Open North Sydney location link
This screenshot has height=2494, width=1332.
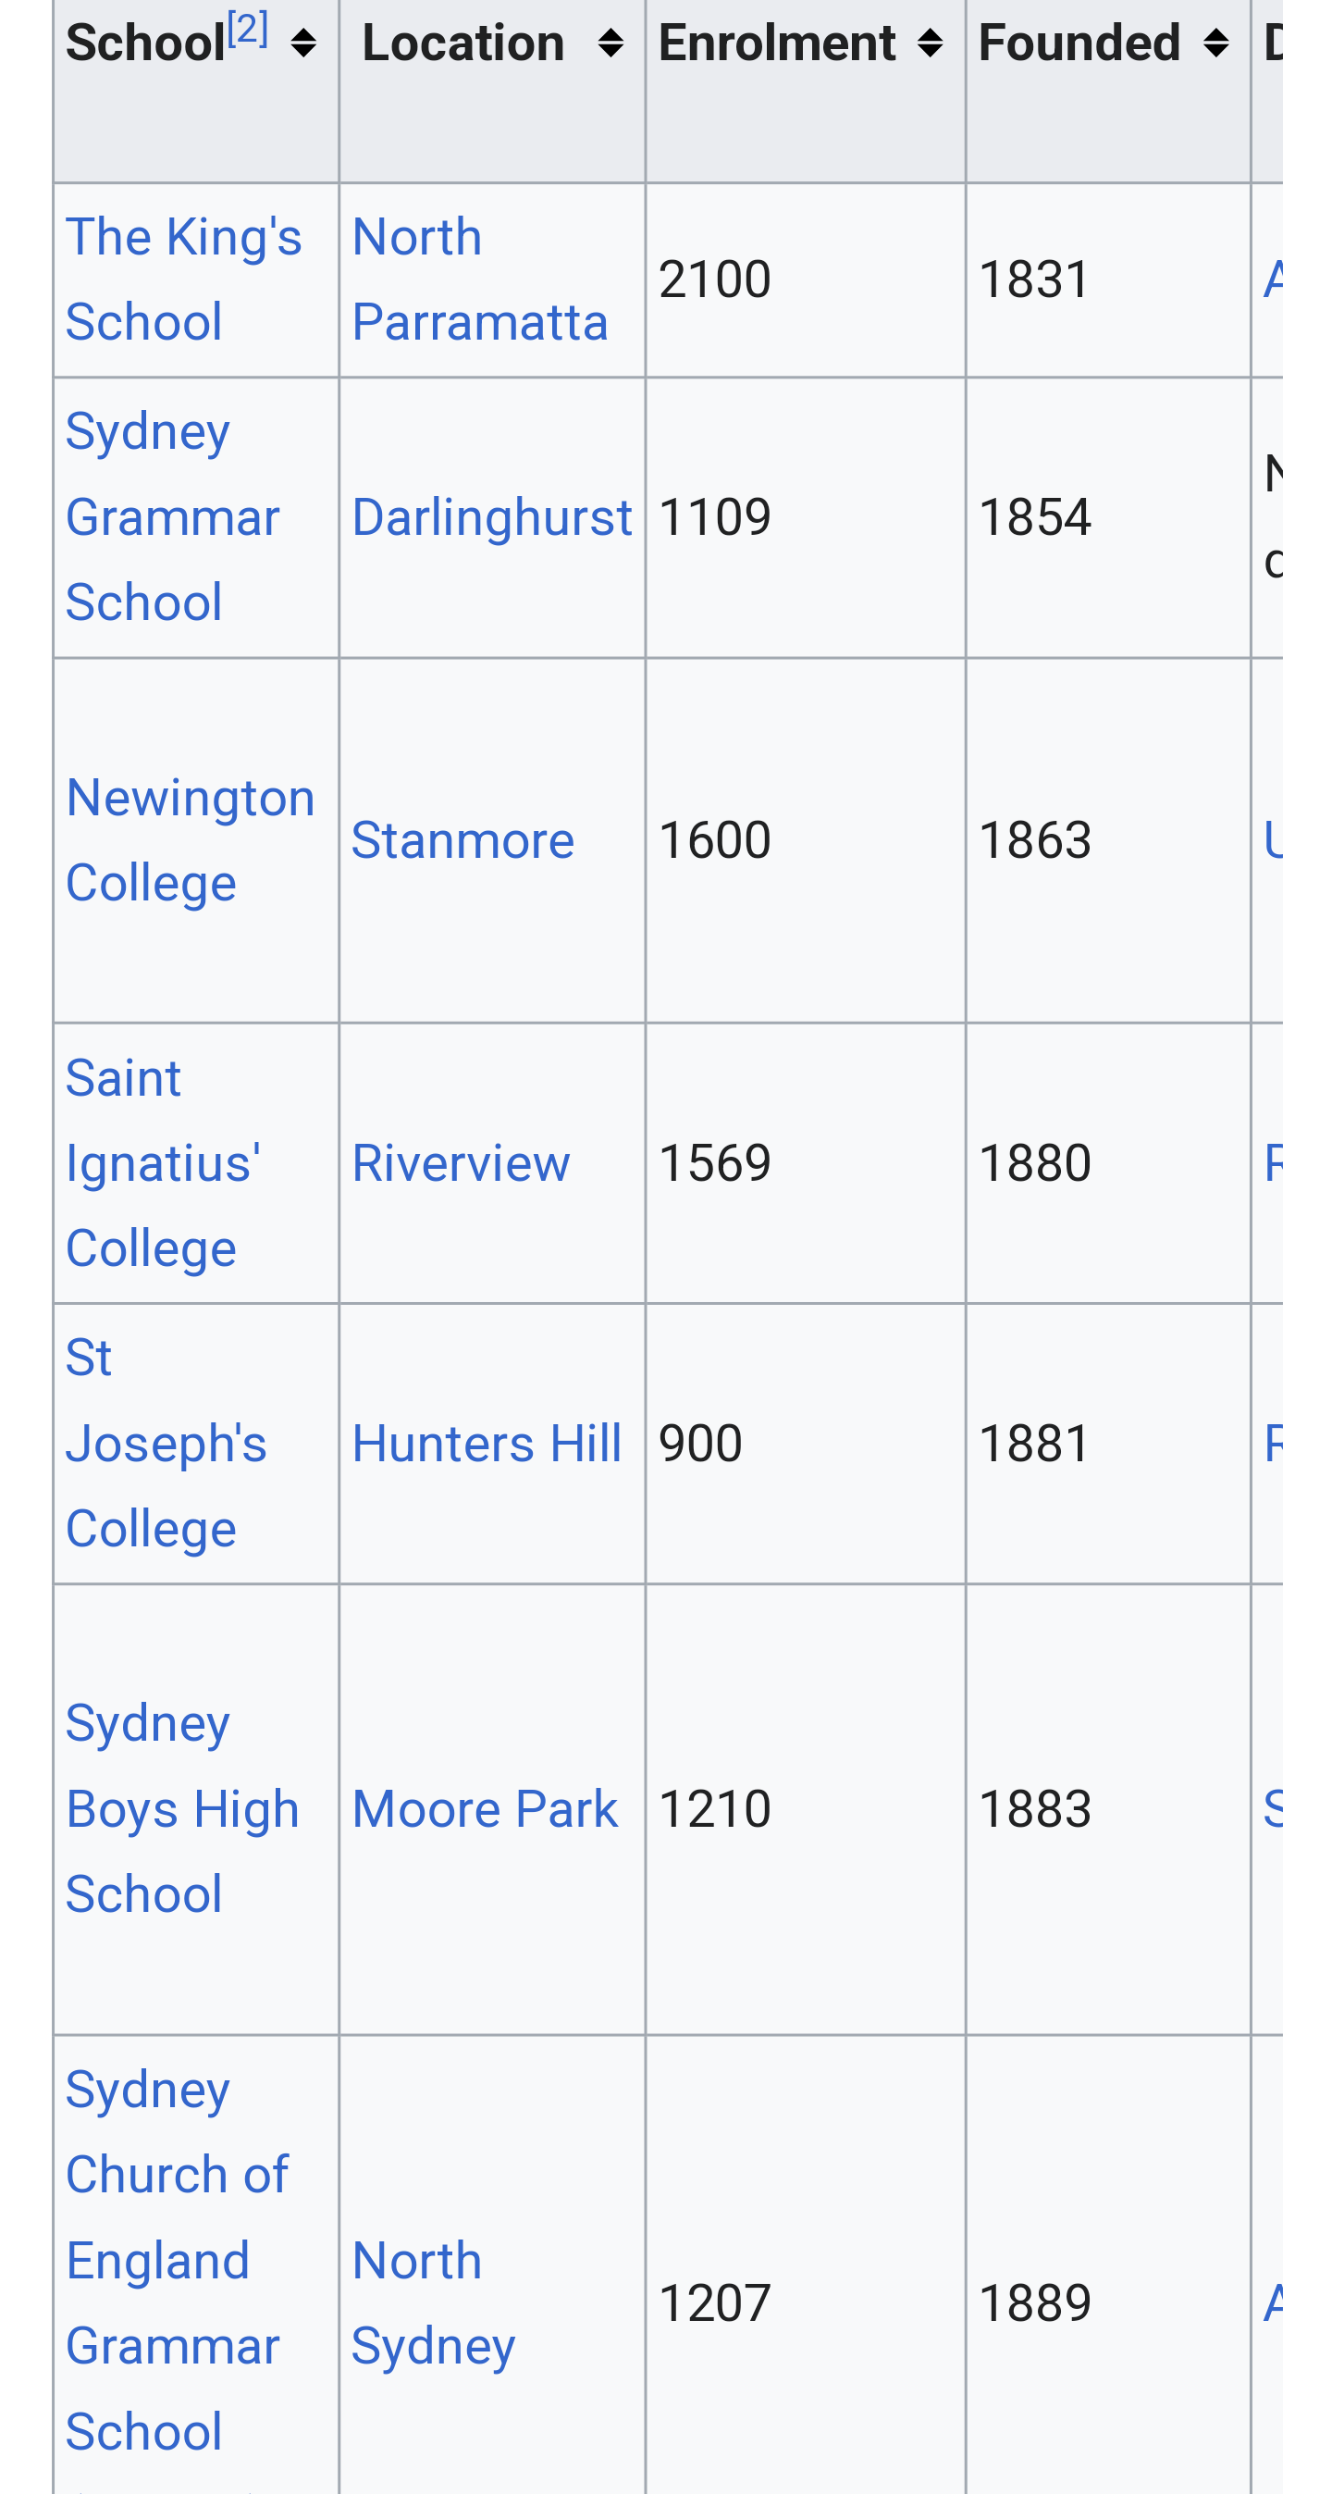tap(433, 2302)
